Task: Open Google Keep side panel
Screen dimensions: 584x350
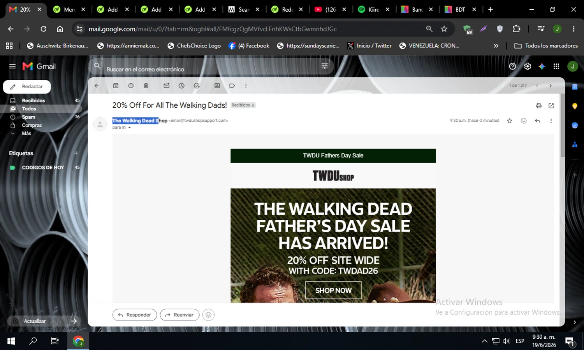Action: [575, 106]
